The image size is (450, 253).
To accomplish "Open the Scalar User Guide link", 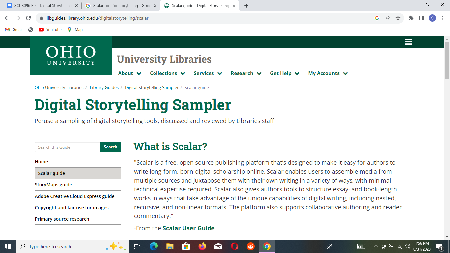I will (188, 228).
